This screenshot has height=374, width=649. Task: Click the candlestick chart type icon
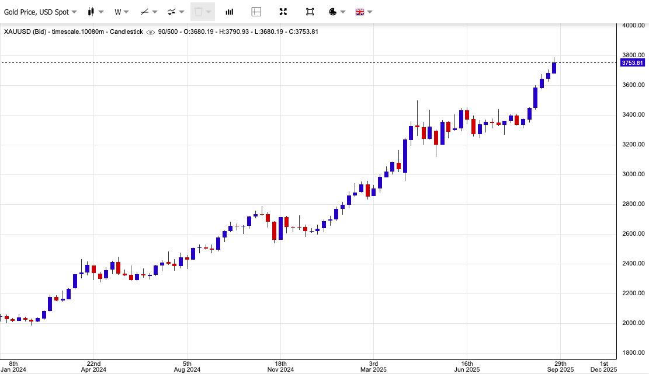[91, 12]
